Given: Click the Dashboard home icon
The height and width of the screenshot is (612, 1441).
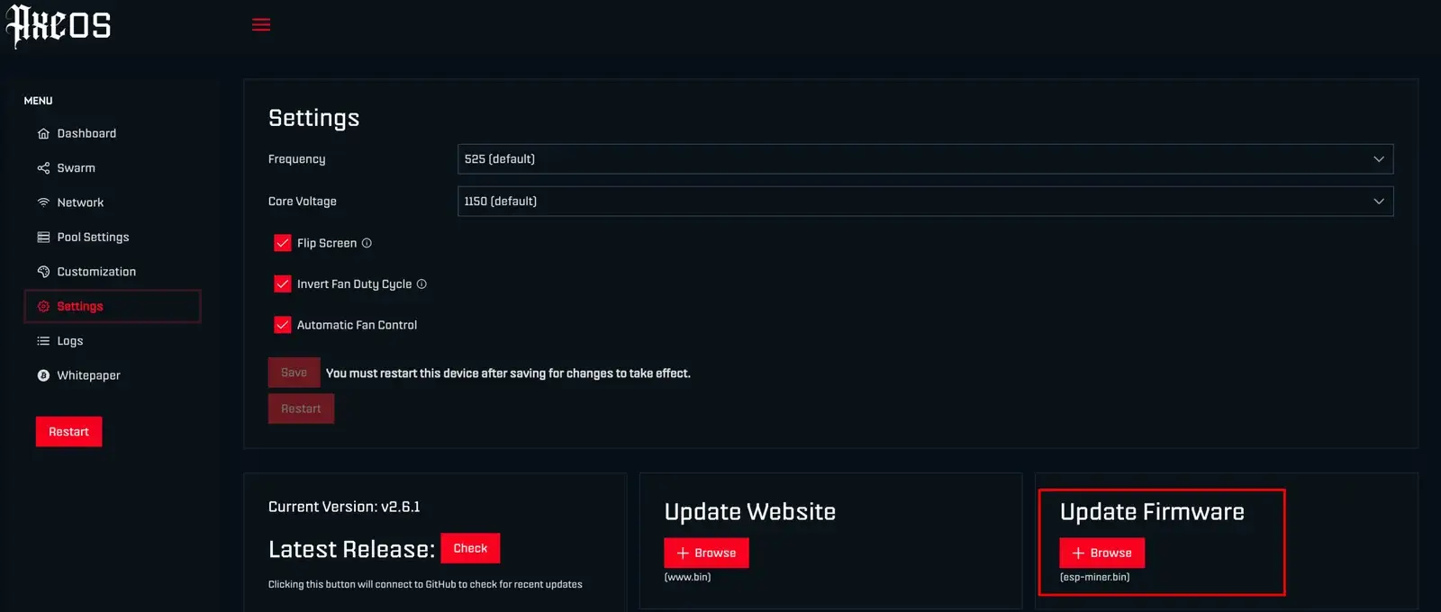Looking at the screenshot, I should 43,133.
